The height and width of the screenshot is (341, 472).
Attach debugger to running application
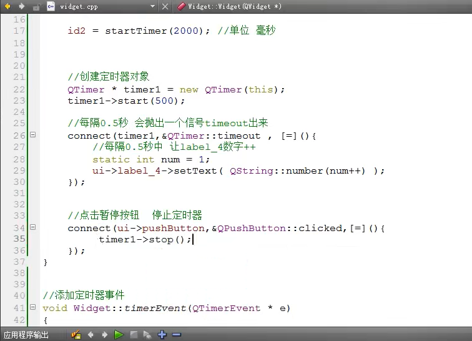click(147, 335)
